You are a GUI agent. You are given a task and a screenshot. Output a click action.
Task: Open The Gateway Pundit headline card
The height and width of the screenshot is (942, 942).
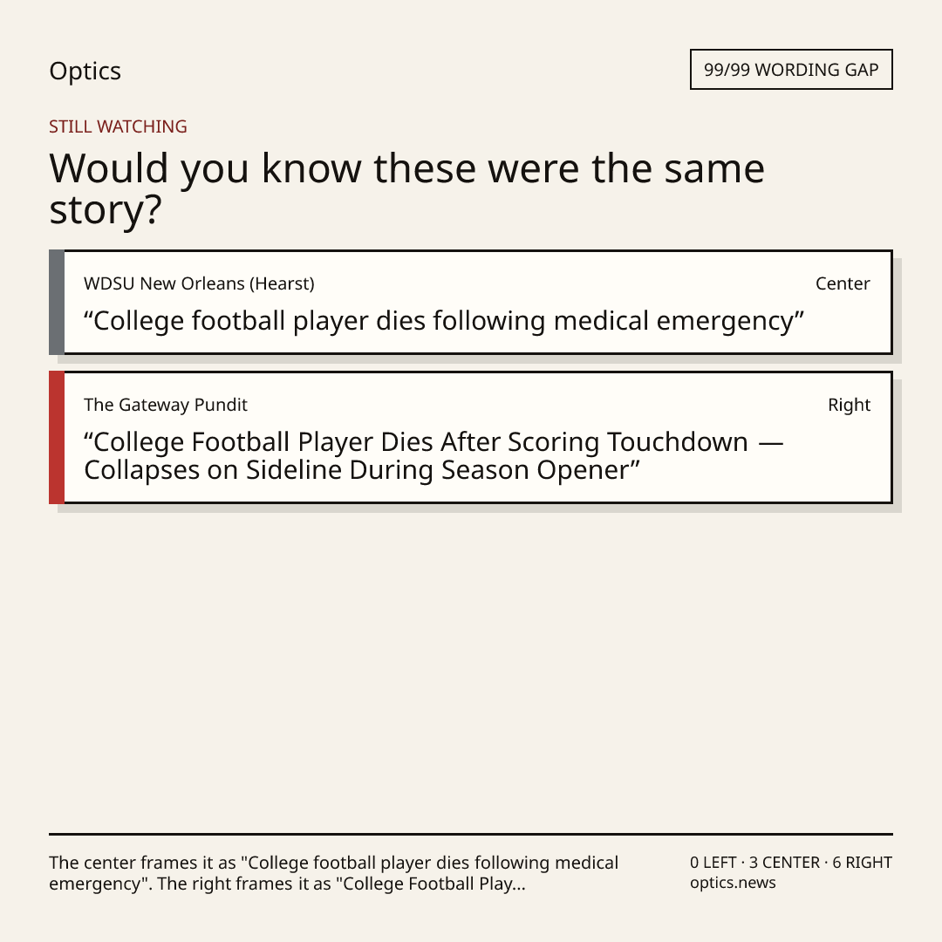[471, 437]
